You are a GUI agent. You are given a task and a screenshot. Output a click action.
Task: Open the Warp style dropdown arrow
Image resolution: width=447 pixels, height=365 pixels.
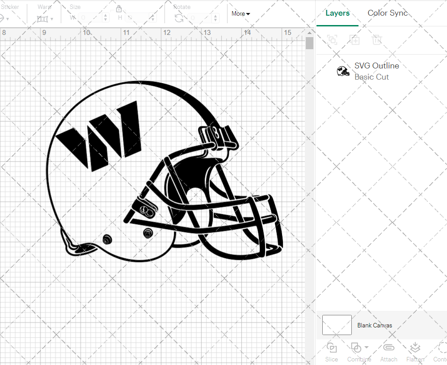pos(53,20)
